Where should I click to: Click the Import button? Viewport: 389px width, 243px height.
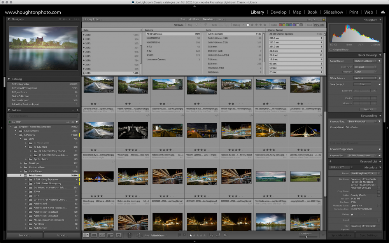click(25, 235)
